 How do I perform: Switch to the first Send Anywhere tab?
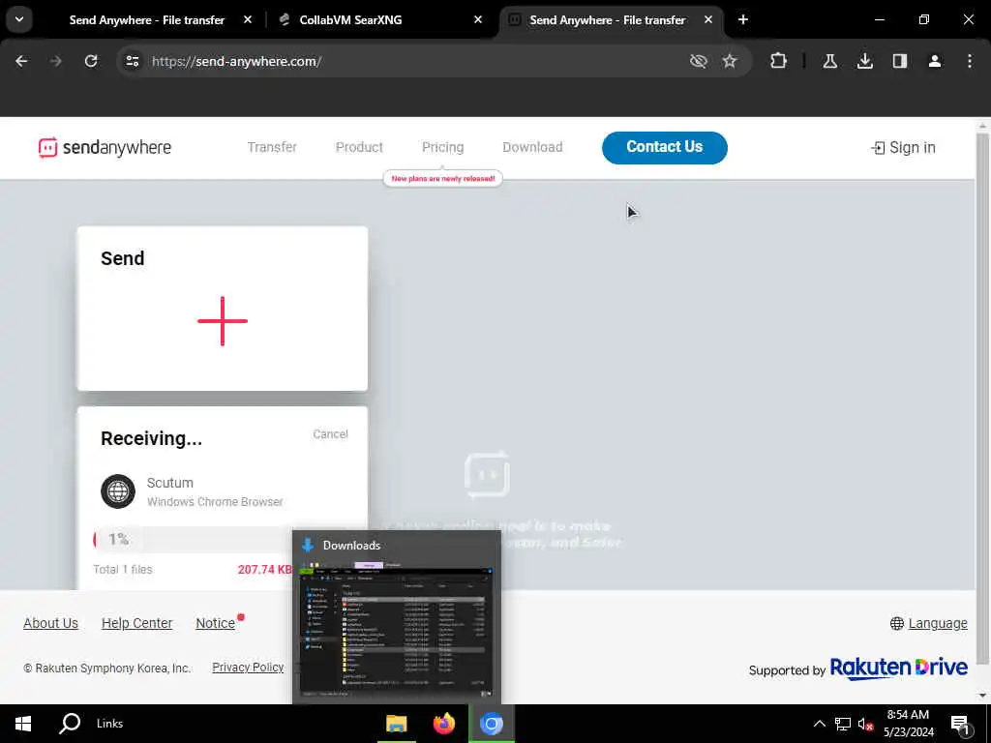147,20
